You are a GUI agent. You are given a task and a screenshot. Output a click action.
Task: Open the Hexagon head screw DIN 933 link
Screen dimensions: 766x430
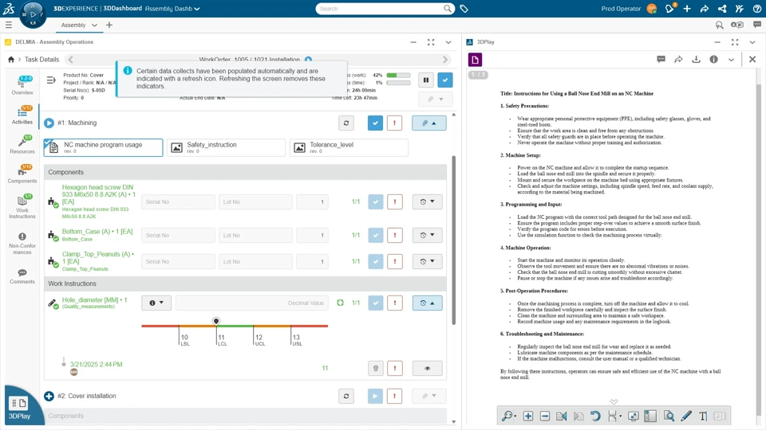coord(98,194)
